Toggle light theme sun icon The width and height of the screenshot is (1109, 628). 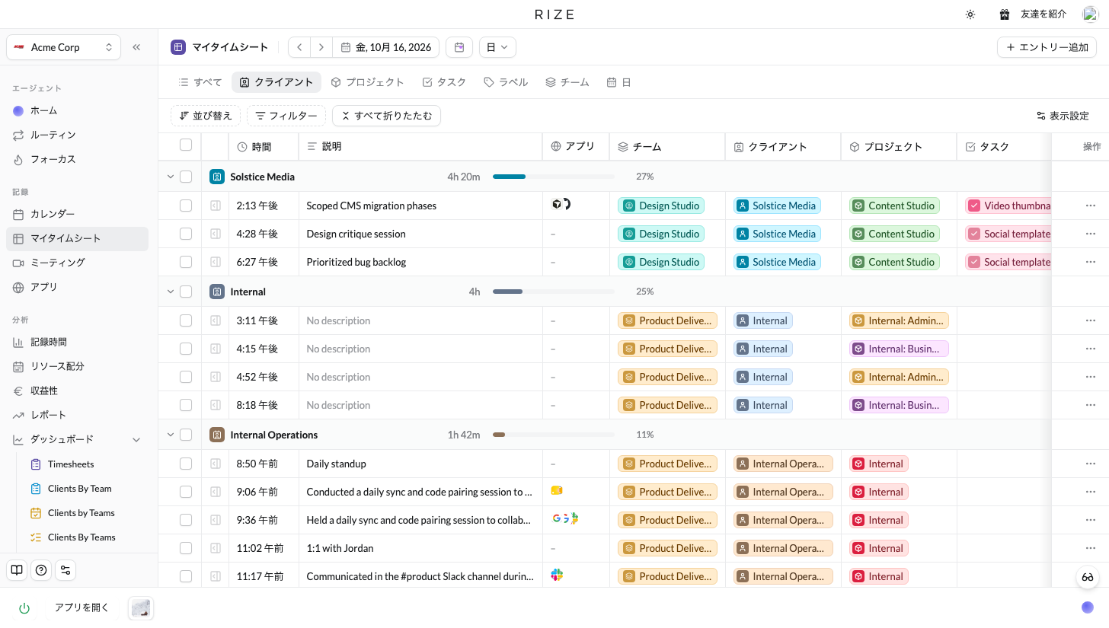pyautogui.click(x=970, y=14)
